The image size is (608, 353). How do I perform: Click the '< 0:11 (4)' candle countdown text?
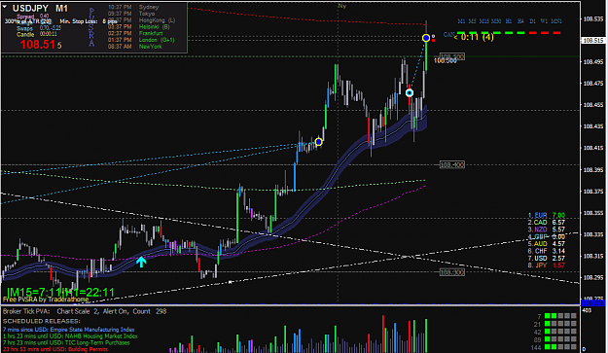coord(474,37)
